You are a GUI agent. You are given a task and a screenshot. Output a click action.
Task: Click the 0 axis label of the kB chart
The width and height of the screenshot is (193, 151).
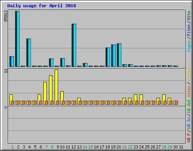(6, 107)
